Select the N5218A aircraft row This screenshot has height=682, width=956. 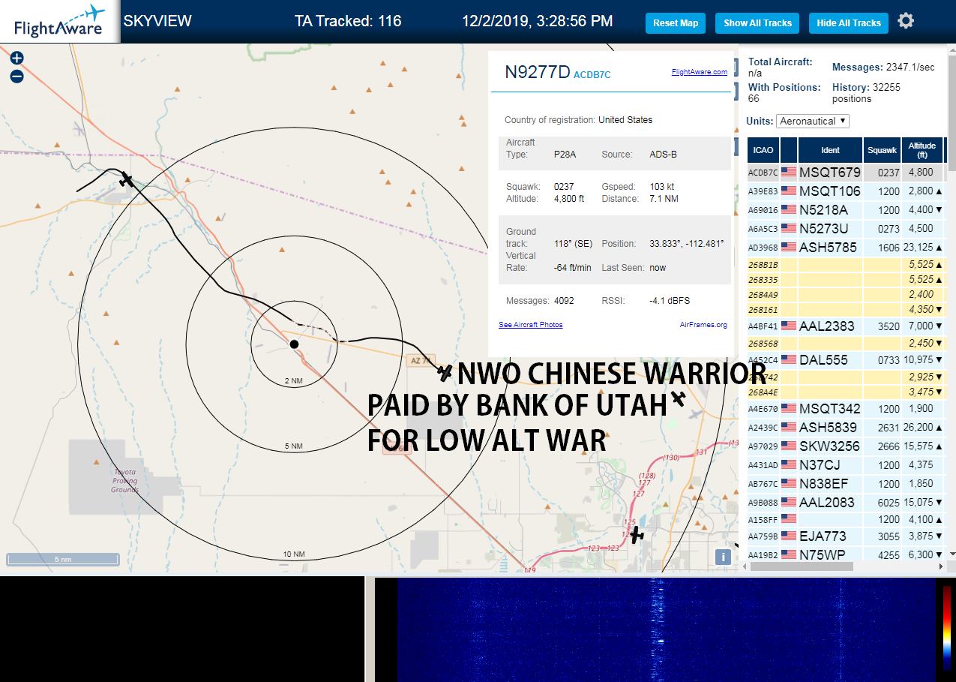tap(846, 210)
